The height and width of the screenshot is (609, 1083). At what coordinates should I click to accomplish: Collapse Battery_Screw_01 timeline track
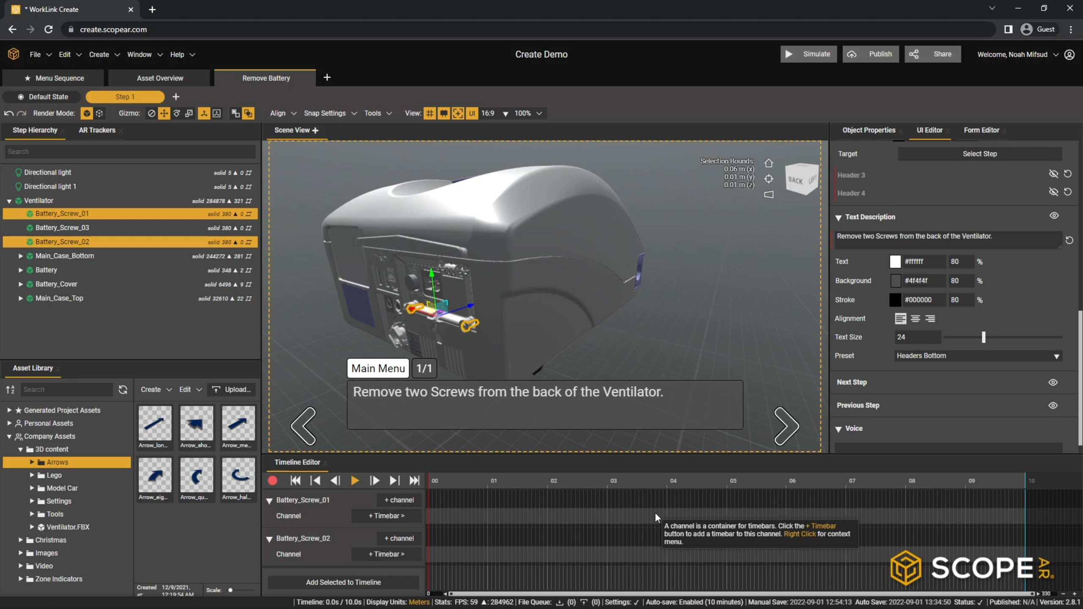(269, 500)
